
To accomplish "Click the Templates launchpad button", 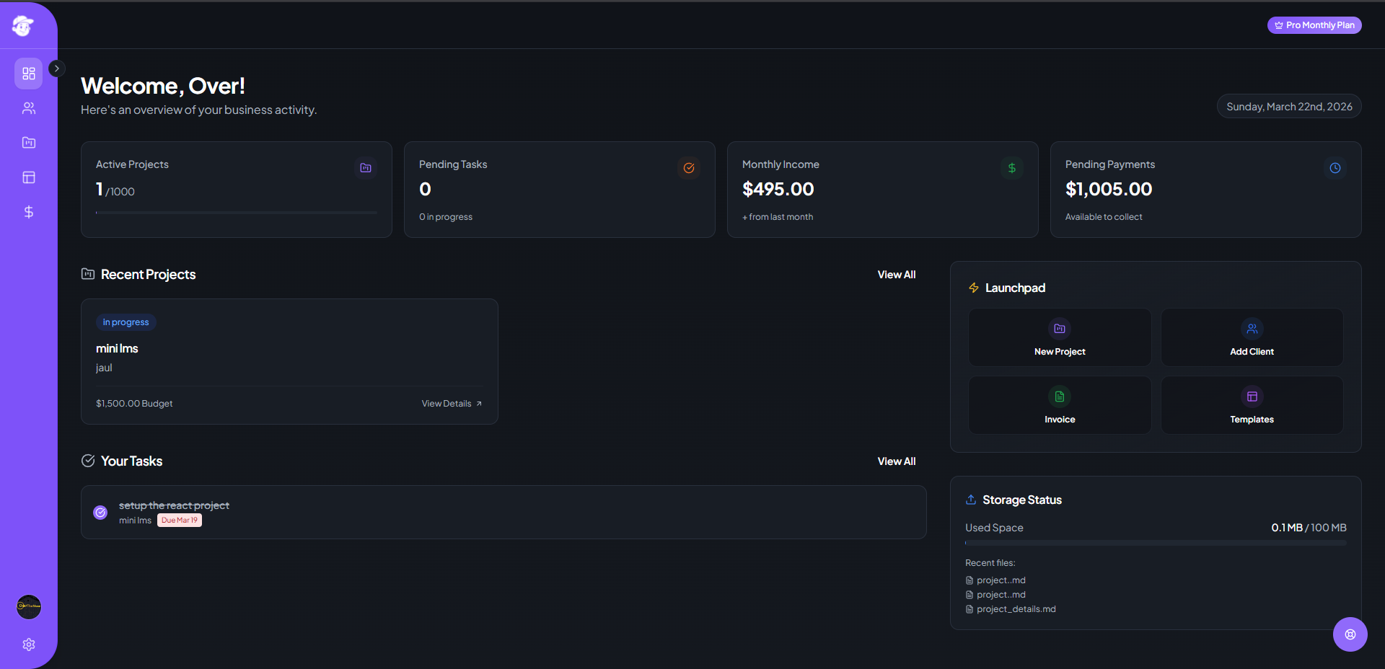I will (x=1252, y=405).
